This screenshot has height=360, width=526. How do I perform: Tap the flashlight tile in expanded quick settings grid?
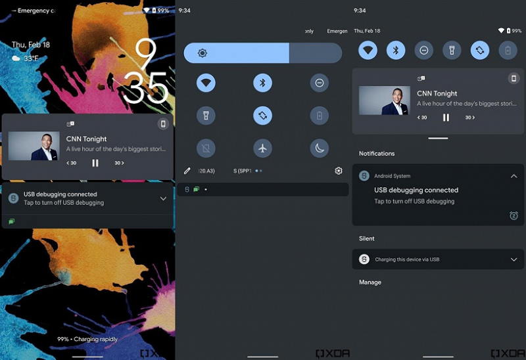[x=206, y=116]
